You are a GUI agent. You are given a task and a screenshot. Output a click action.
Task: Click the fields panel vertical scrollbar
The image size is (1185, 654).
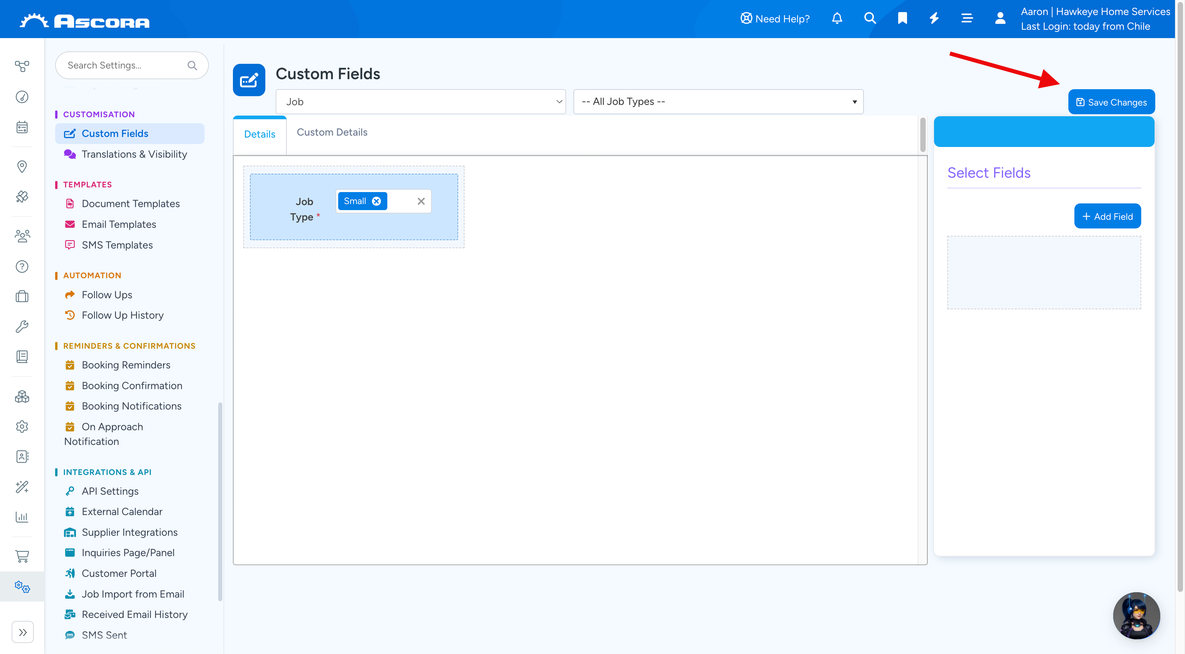923,135
